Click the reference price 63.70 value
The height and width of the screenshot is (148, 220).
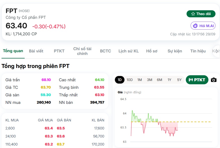click(x=46, y=87)
